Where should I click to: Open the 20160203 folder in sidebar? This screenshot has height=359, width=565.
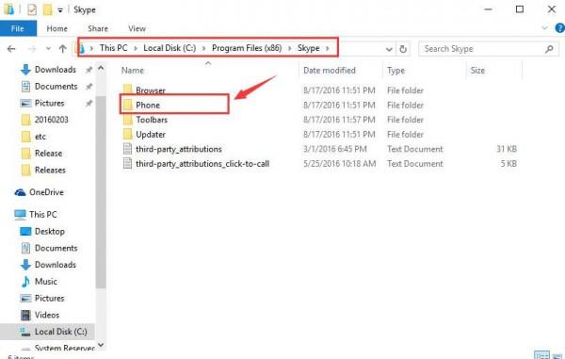click(51, 120)
